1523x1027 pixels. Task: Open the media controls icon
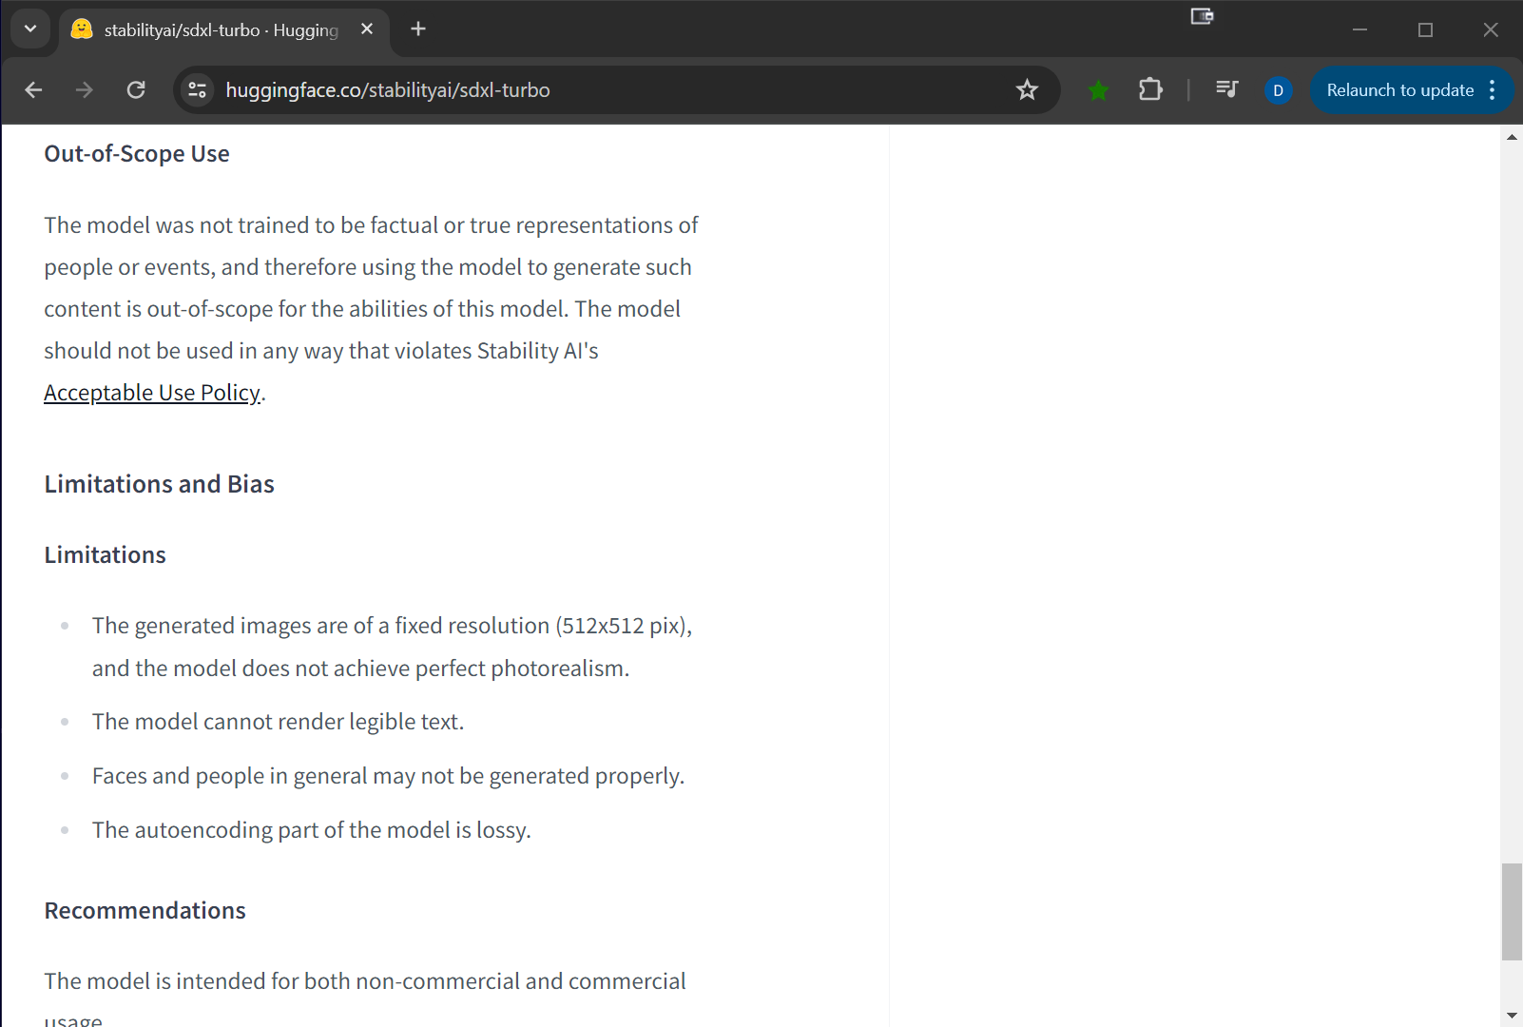click(x=1226, y=90)
